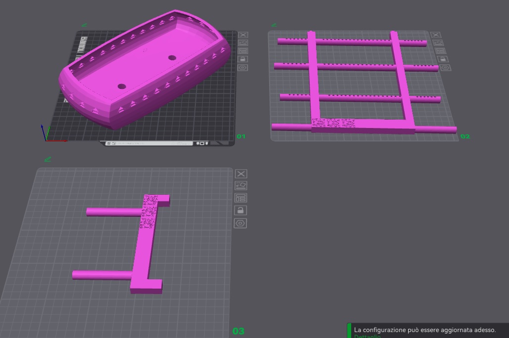The image size is (509, 338).
Task: Remove plate 02 using its X icon
Action: [435, 35]
